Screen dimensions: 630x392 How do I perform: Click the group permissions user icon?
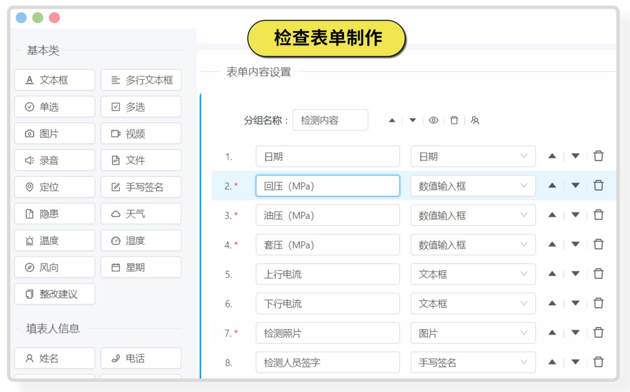[x=475, y=121]
